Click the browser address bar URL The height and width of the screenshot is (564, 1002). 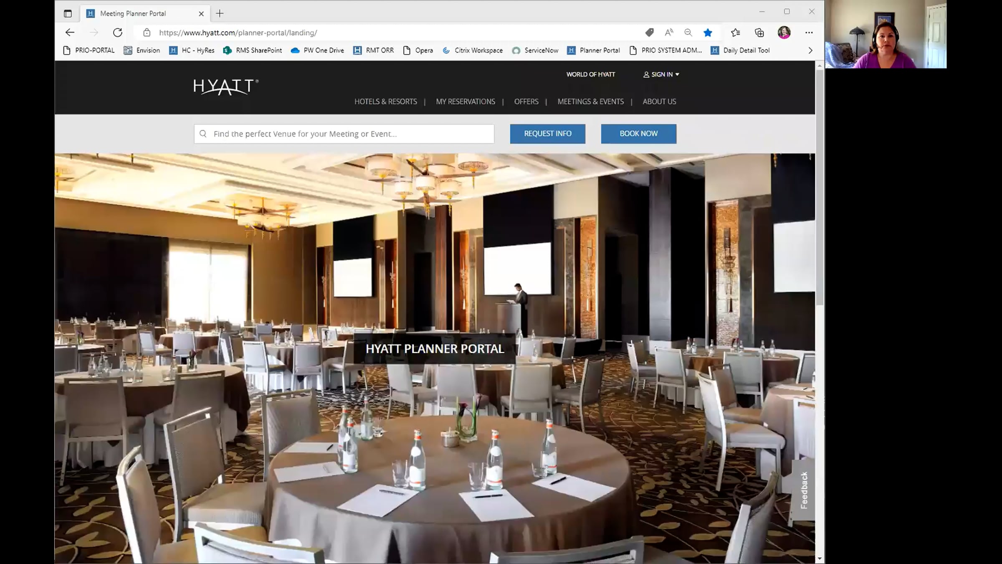point(238,33)
